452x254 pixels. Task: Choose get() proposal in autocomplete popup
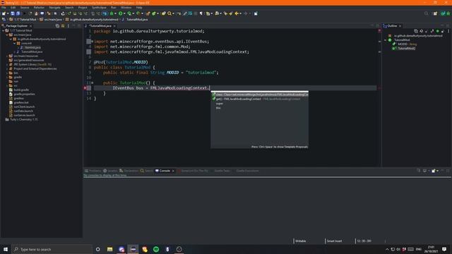point(259,99)
